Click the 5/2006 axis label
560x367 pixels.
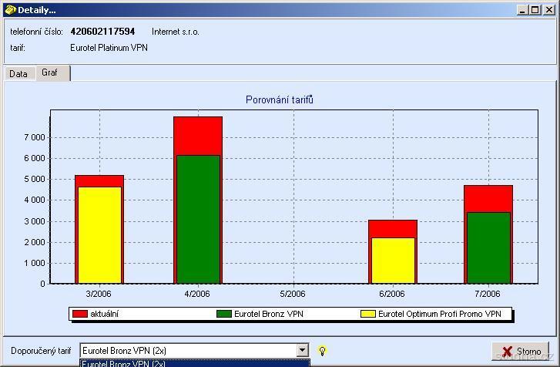coord(293,294)
